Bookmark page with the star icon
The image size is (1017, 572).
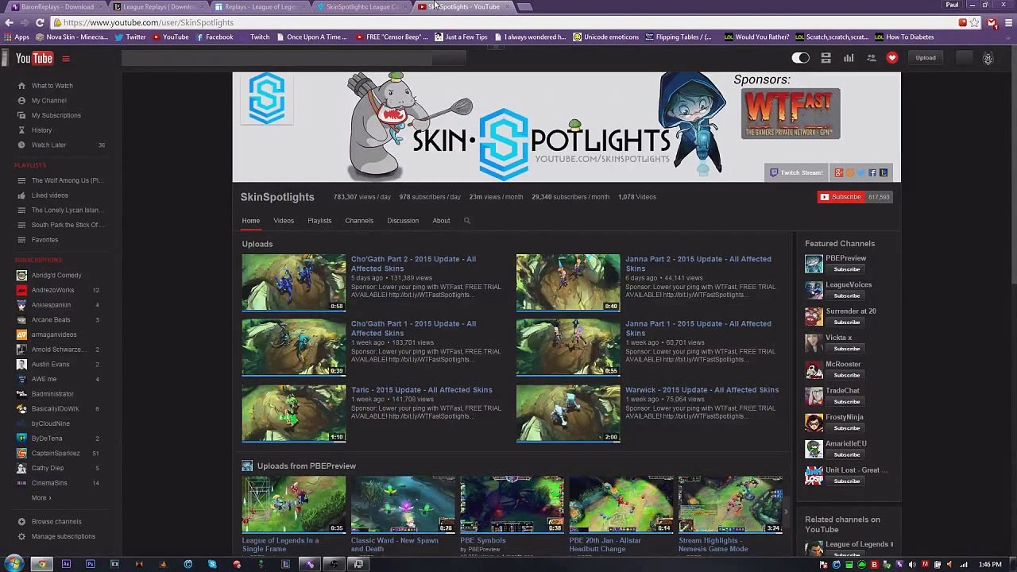[975, 23]
